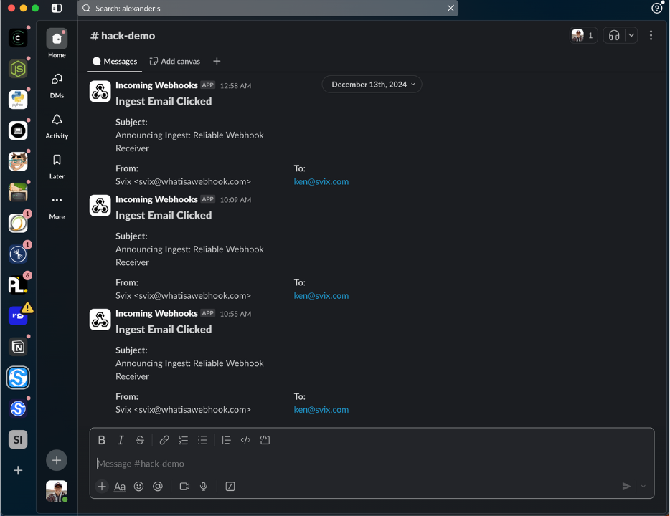Screen dimensions: 670x516
Task: Record an audio clip with the microphone icon
Action: 204,487
